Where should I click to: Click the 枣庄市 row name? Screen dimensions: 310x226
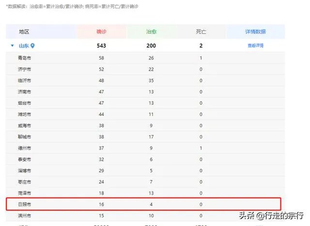pos(25,182)
